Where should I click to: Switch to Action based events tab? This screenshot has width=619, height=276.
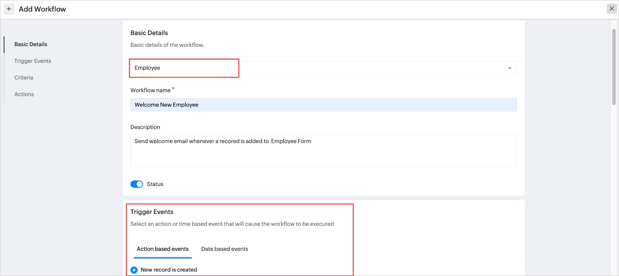coord(163,249)
